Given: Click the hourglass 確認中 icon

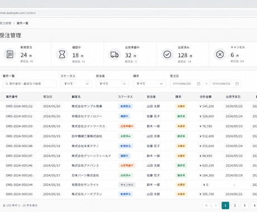Looking at the screenshot, I should pyautogui.click(x=62, y=55).
